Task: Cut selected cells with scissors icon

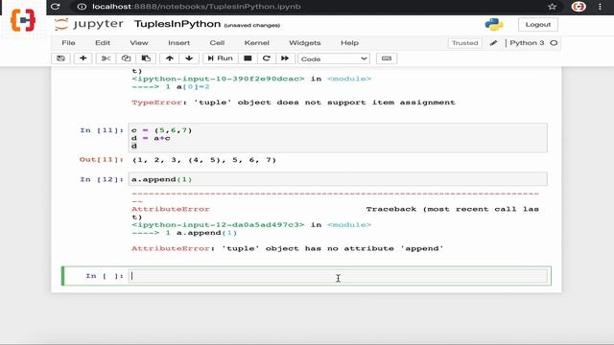Action: click(x=106, y=58)
